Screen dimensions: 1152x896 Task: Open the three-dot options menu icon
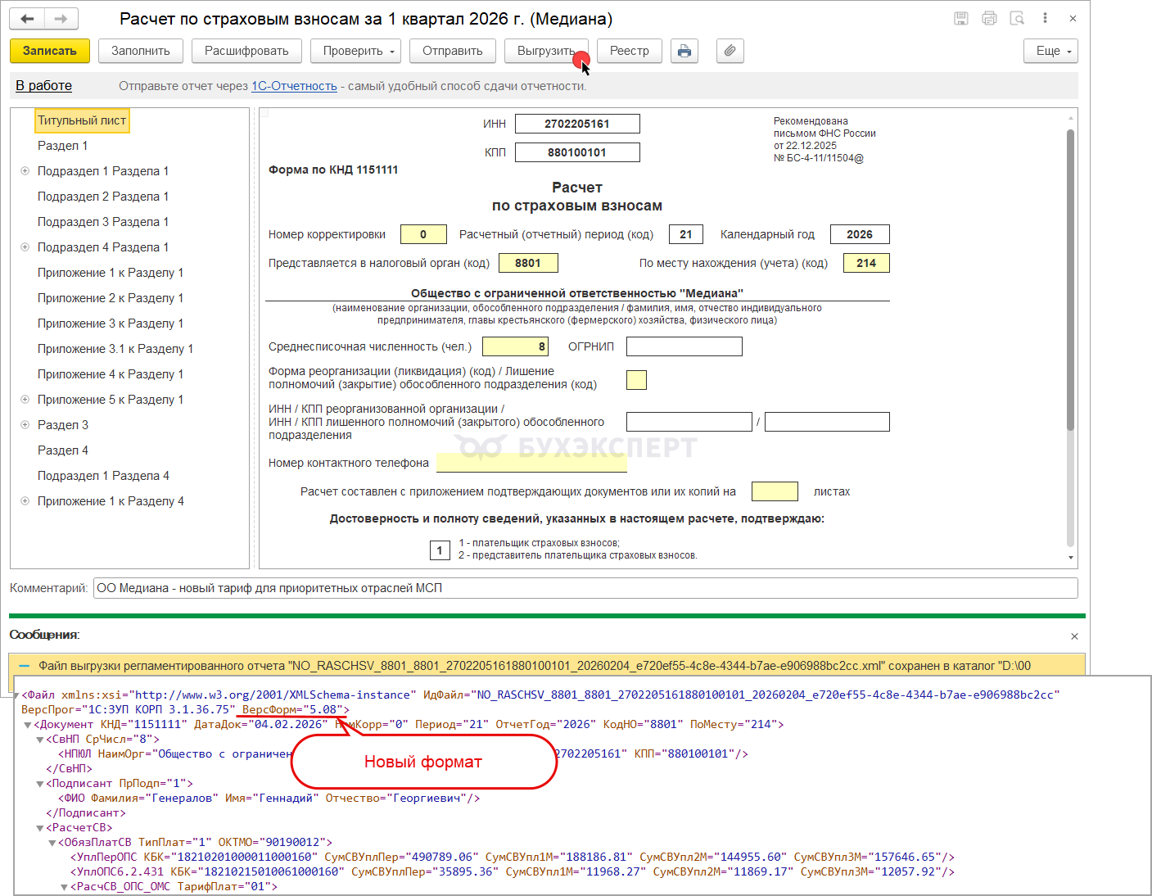(1045, 18)
